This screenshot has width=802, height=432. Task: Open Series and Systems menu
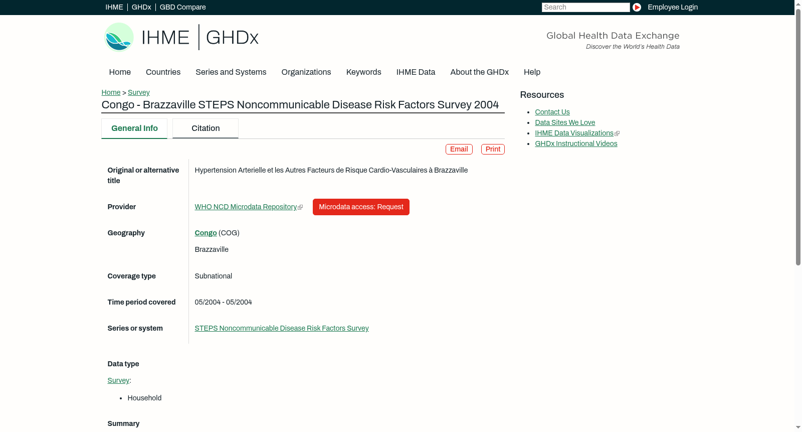[x=231, y=72]
